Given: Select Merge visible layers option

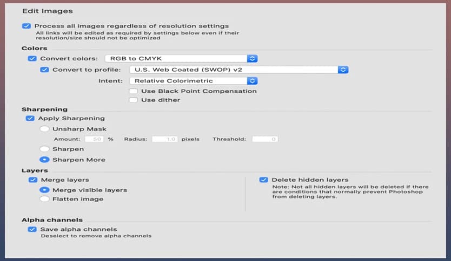Looking at the screenshot, I should (x=44, y=190).
